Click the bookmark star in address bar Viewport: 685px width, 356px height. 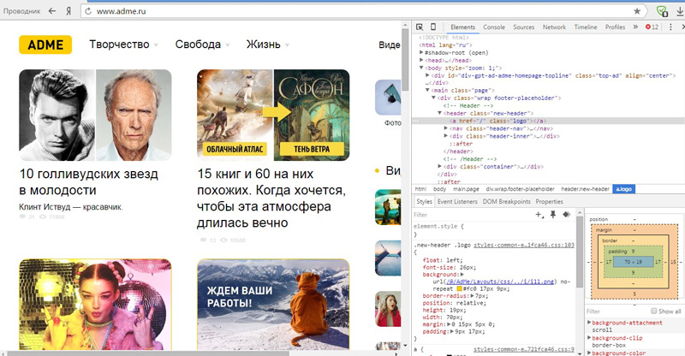[637, 11]
